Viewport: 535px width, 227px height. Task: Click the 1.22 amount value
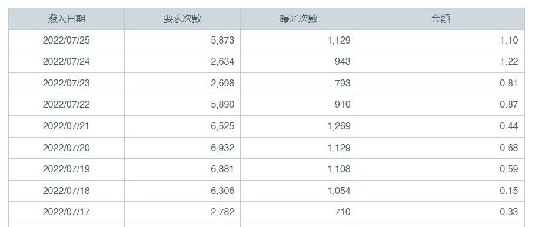click(509, 62)
